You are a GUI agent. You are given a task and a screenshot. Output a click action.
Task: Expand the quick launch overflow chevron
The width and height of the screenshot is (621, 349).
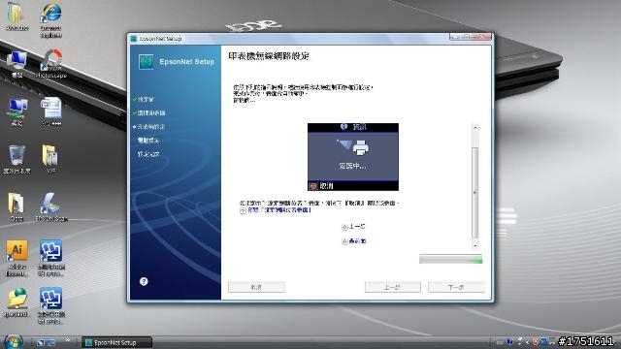pyautogui.click(x=67, y=340)
